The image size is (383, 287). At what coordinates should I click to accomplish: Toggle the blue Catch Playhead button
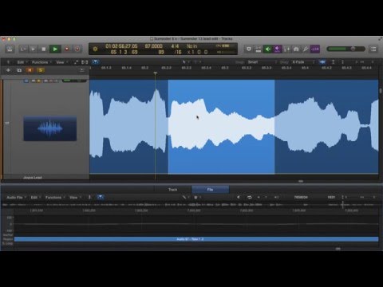pos(95,62)
